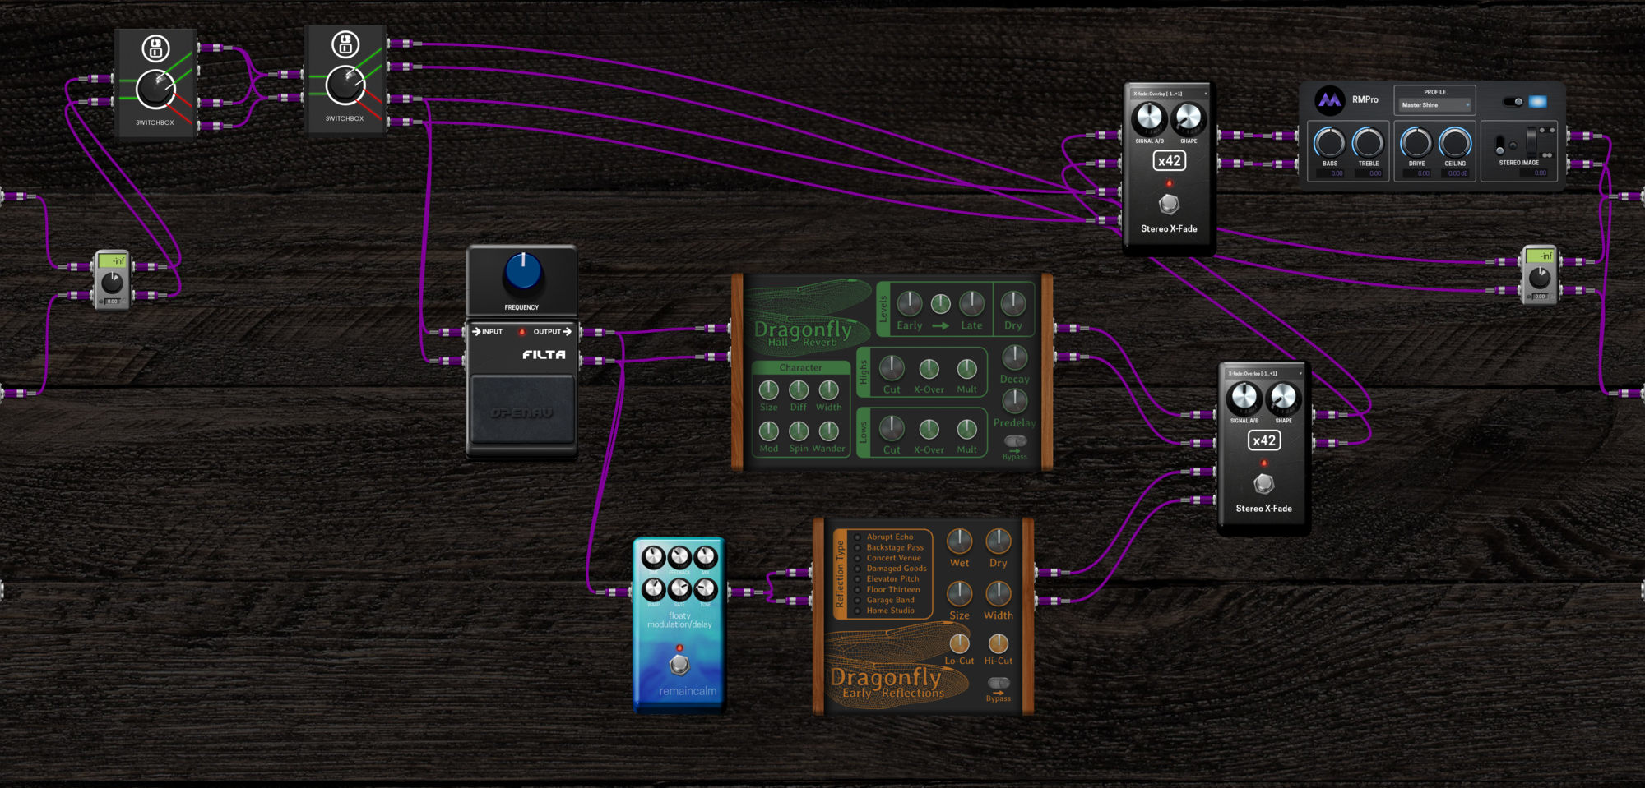Click the remaincalm brand label on floaty
The height and width of the screenshot is (788, 1645).
point(688,691)
